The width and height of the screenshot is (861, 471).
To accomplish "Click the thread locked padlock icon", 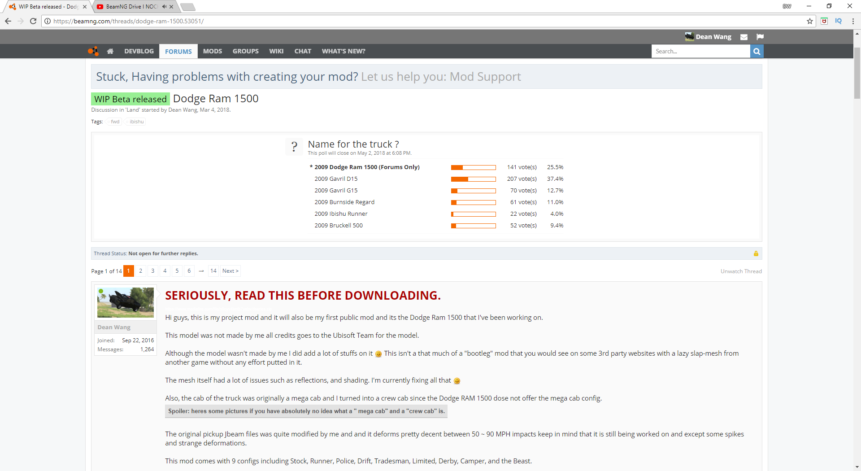I will tap(756, 253).
